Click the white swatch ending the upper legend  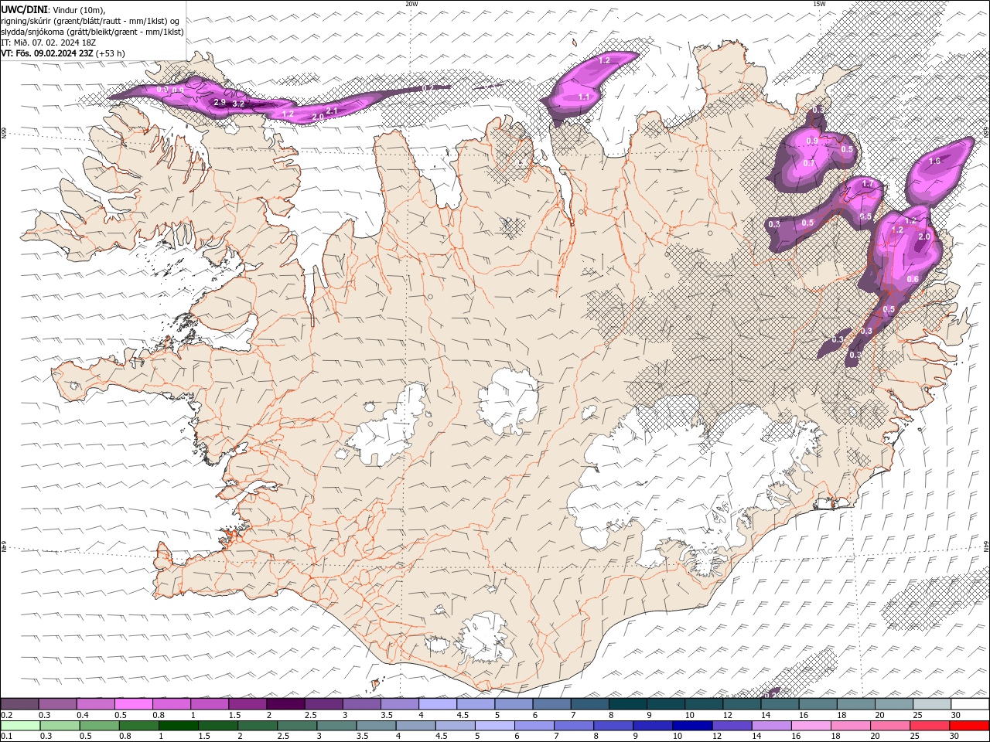[x=969, y=704]
